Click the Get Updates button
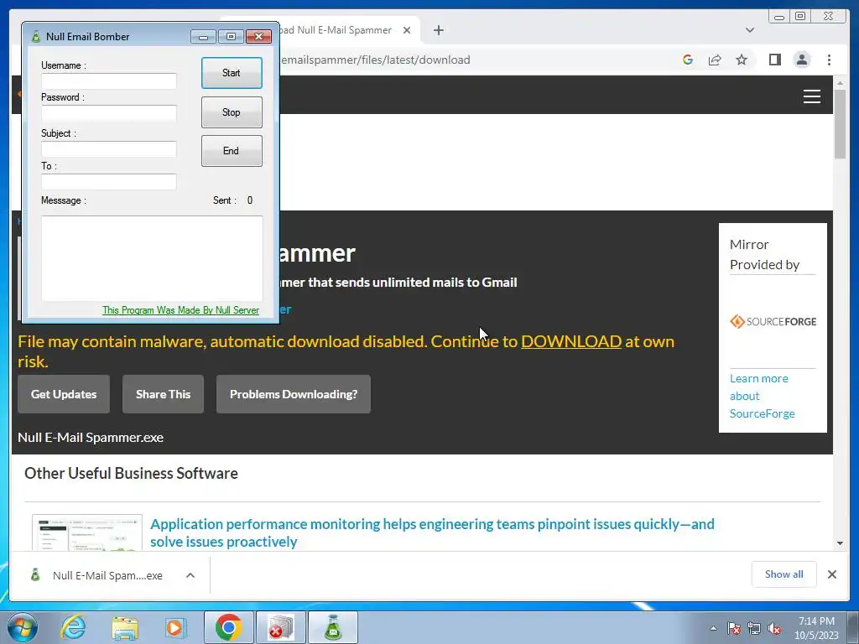Screen dimensions: 859x644 pyautogui.click(x=64, y=394)
